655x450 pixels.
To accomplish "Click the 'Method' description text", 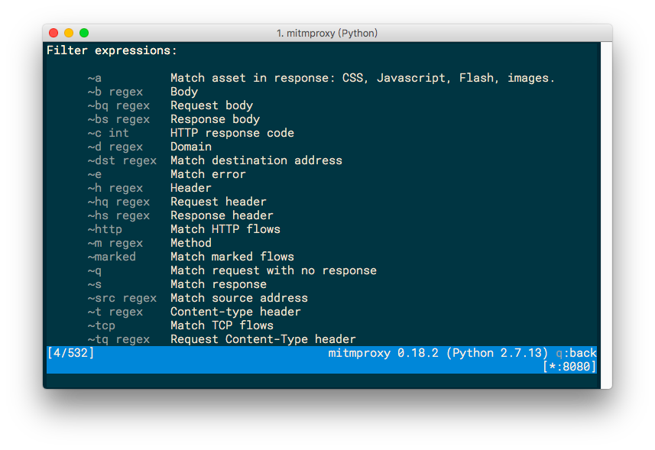I will 191,244.
